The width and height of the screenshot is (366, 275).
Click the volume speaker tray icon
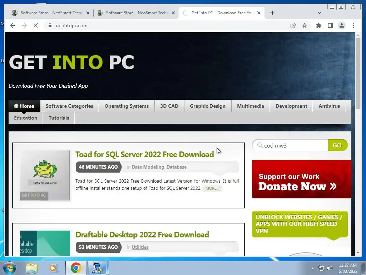coord(330,268)
